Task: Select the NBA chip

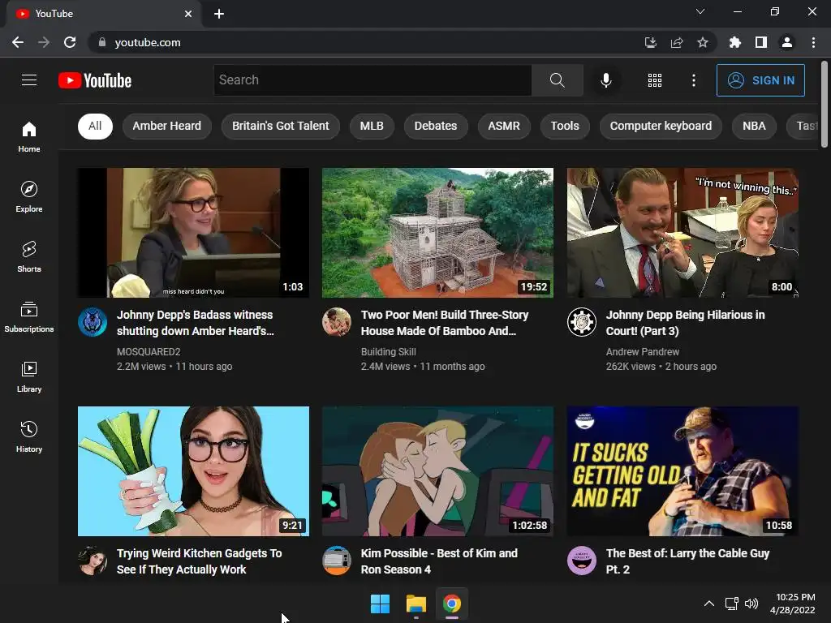Action: click(x=754, y=126)
